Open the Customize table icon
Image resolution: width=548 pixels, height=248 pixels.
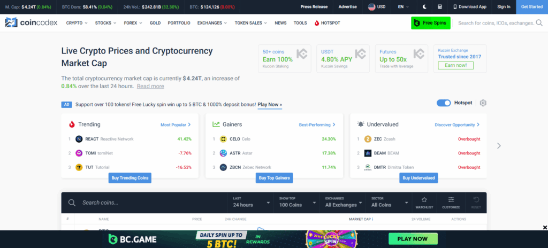tap(451, 202)
